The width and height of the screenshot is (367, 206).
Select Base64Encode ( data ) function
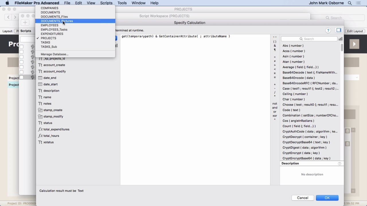point(298,78)
